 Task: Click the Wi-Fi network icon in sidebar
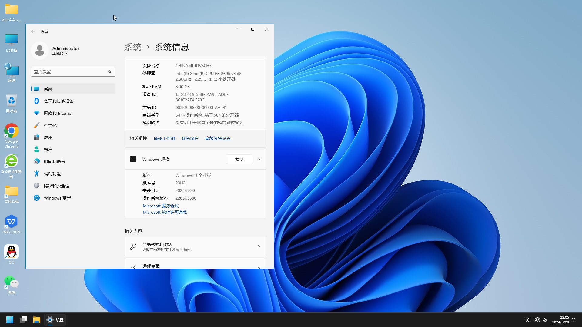pos(37,113)
